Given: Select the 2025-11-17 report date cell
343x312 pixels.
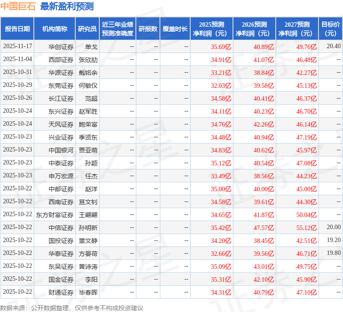Looking at the screenshot, I should 17,46.
